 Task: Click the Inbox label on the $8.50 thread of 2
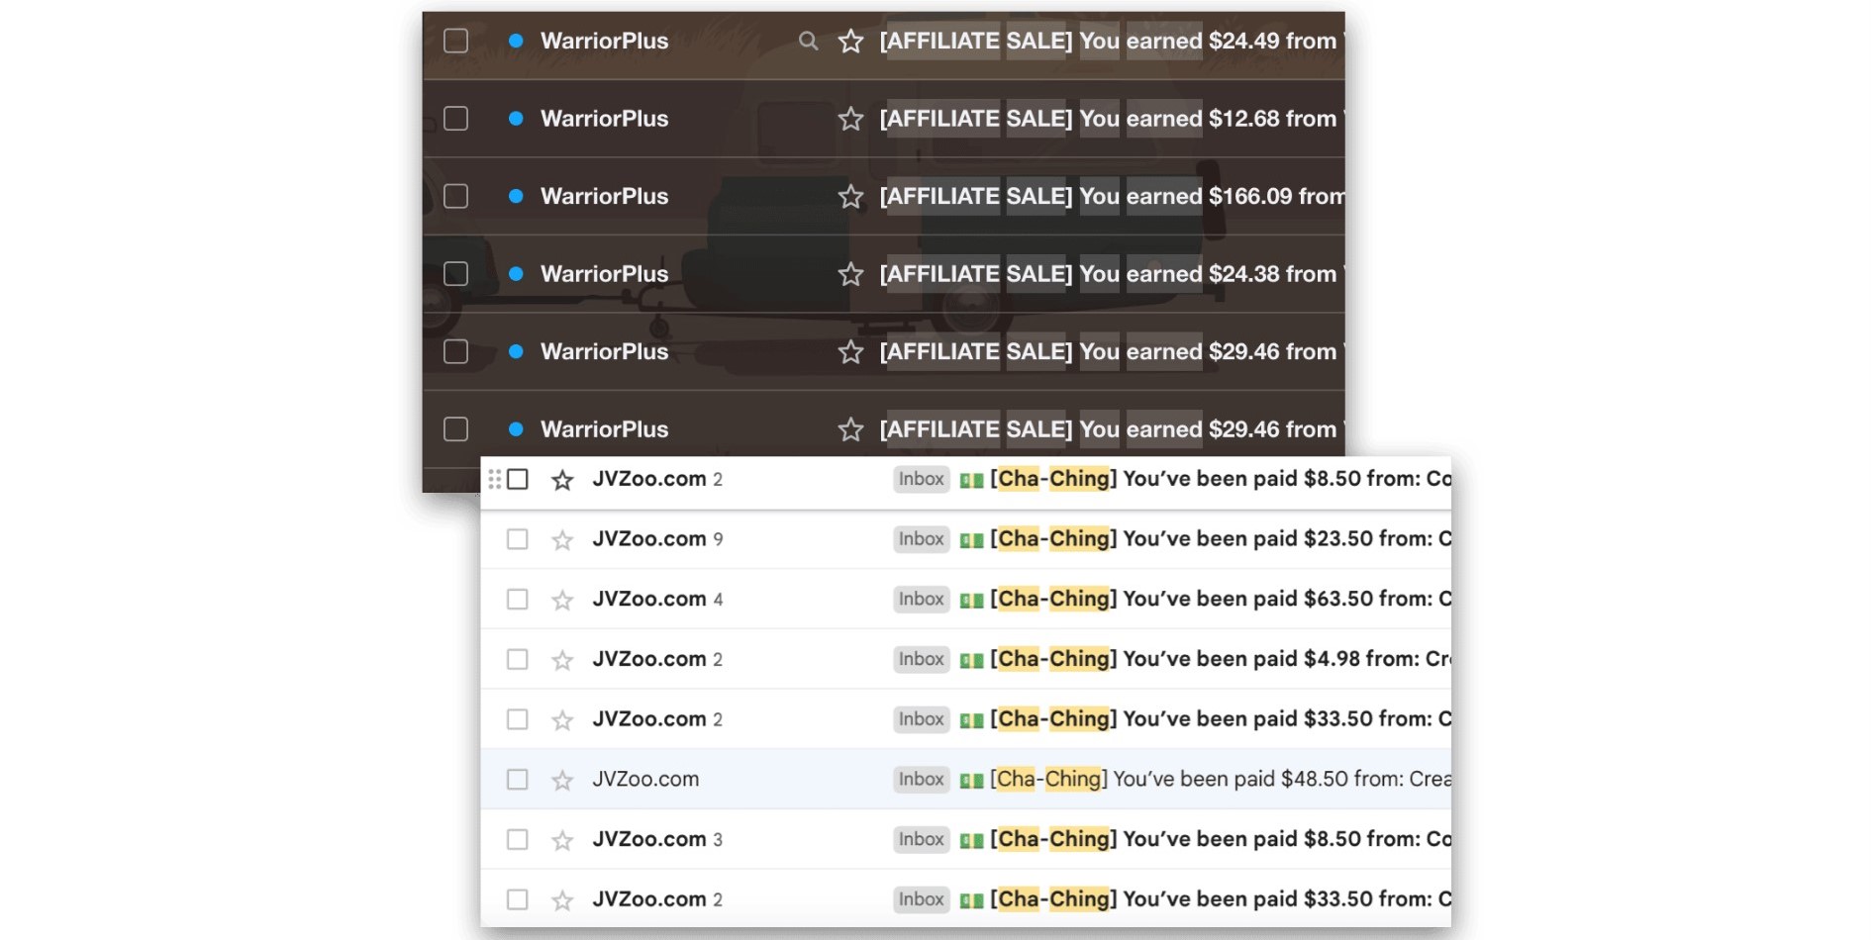(x=922, y=479)
